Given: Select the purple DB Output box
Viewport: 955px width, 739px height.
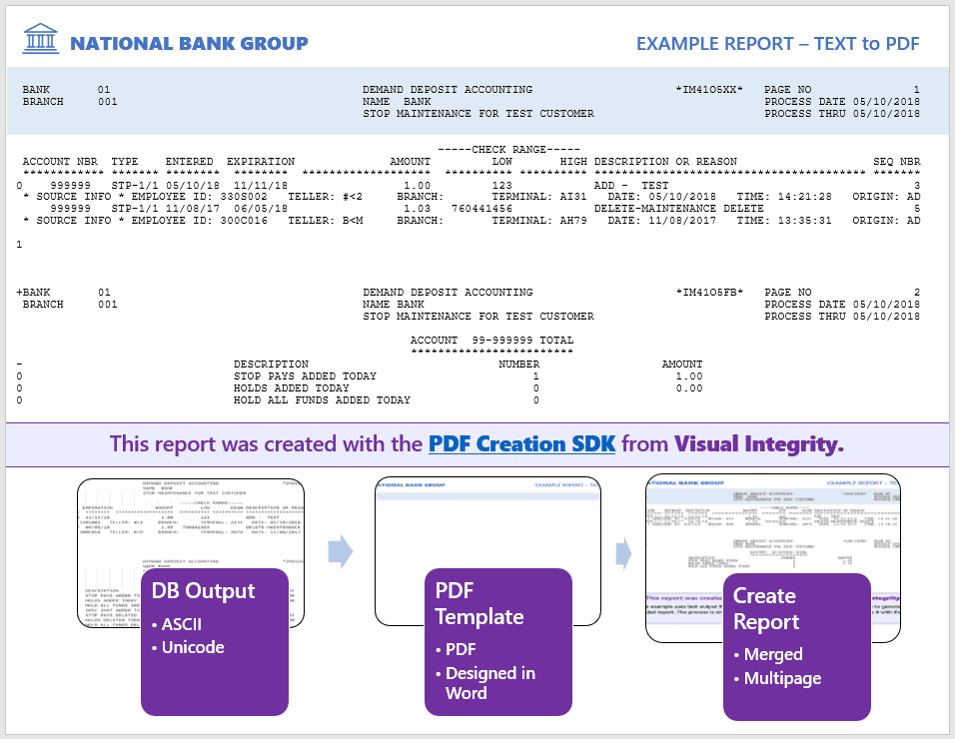Looking at the screenshot, I should click(215, 641).
